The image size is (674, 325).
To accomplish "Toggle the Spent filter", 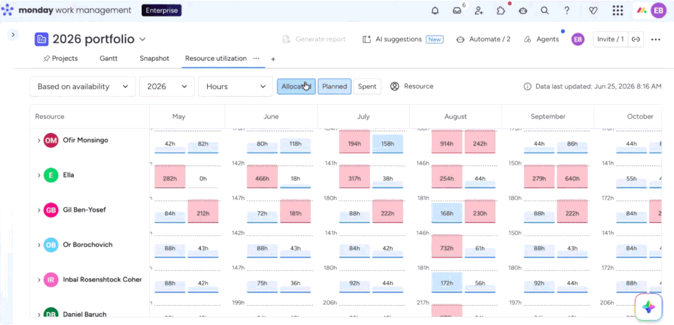I will [x=367, y=87].
